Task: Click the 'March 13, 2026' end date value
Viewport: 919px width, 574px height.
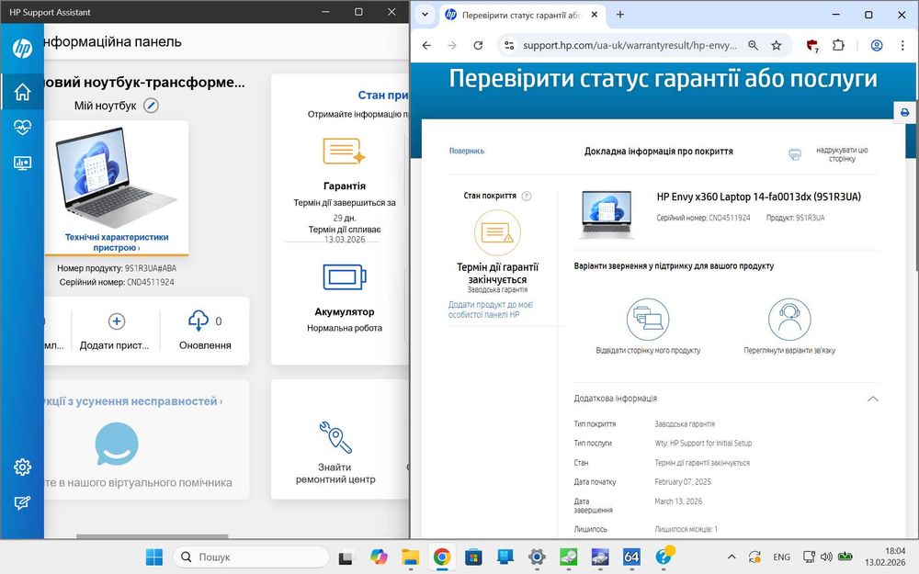Action: (x=678, y=501)
